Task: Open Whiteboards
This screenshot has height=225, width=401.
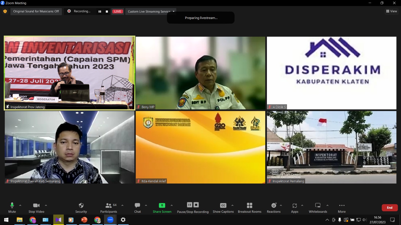Action: [x=318, y=208]
